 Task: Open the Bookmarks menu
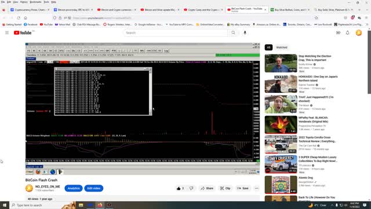(x=35, y=2)
